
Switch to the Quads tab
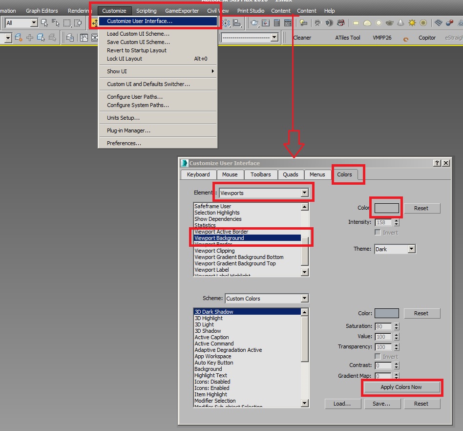[x=290, y=174]
